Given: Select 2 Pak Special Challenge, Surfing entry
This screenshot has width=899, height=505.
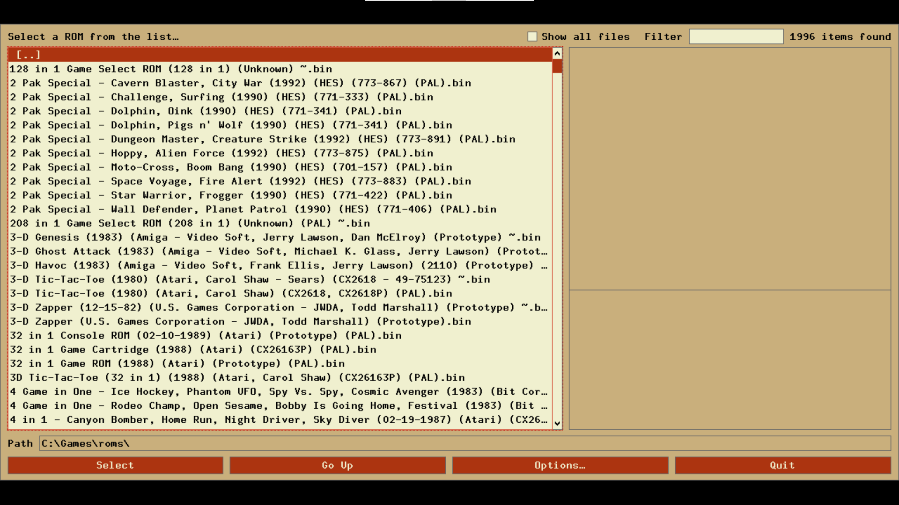Looking at the screenshot, I should click(x=280, y=97).
